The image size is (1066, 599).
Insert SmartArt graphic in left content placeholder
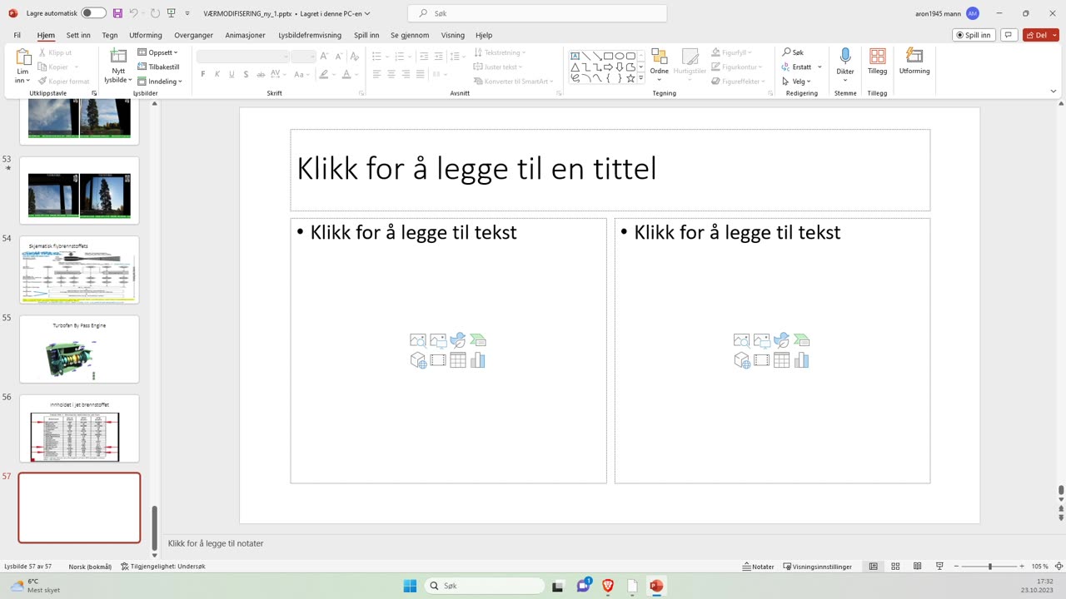477,340
